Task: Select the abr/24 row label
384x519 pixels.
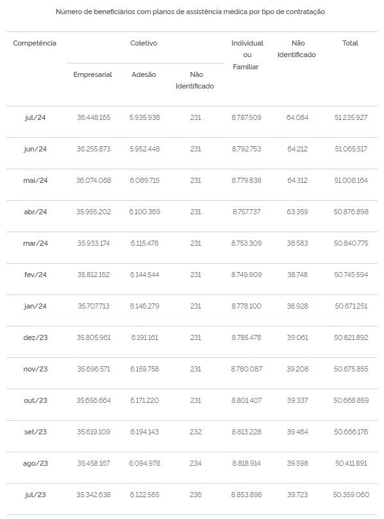Action: [35, 212]
